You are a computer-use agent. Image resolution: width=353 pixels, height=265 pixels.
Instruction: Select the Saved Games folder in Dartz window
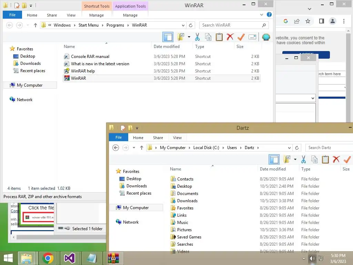(189, 237)
